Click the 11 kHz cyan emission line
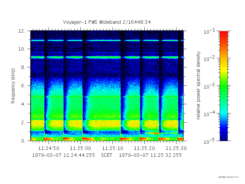This screenshot has width=245, height=184. tap(107, 41)
